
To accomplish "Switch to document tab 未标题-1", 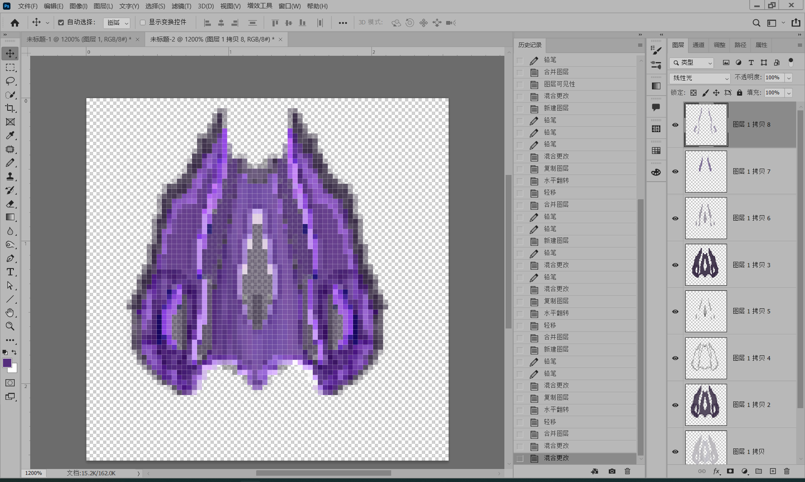I will [x=79, y=39].
